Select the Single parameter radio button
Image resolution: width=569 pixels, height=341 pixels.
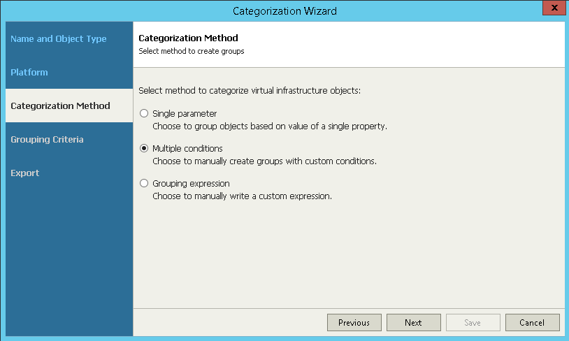145,113
